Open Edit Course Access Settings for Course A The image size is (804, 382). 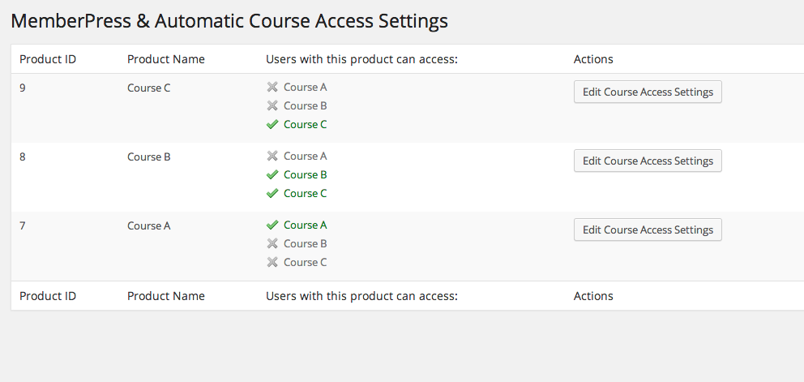pyautogui.click(x=648, y=230)
